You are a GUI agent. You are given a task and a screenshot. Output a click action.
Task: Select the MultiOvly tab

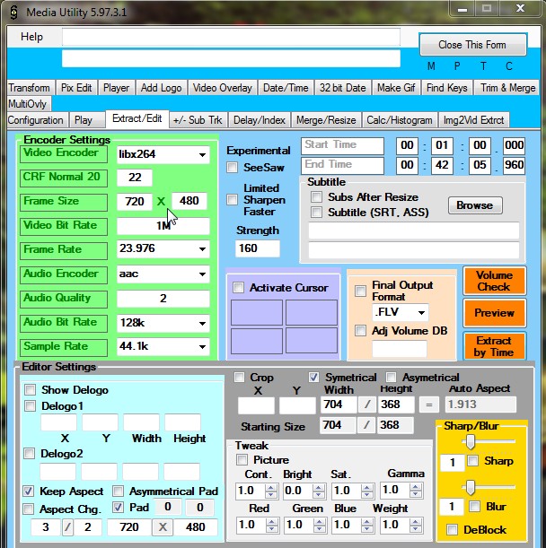[27, 104]
